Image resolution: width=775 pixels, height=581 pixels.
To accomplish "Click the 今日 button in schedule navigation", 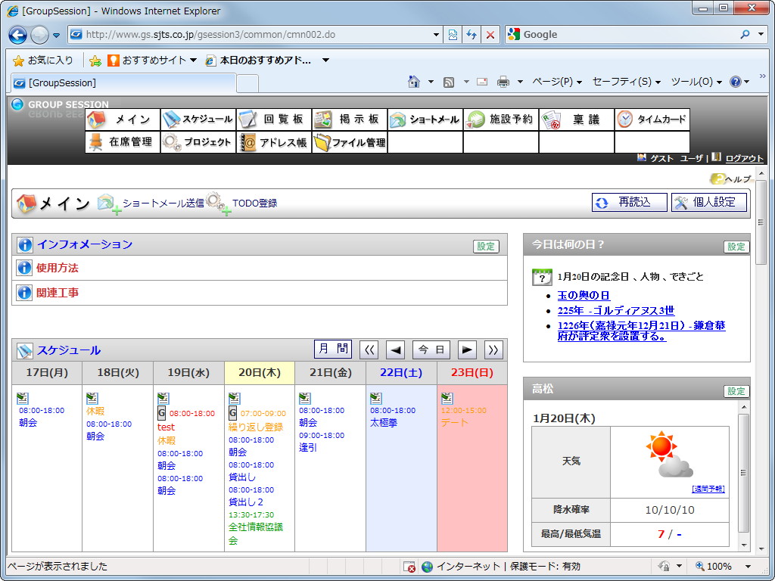I will [431, 349].
